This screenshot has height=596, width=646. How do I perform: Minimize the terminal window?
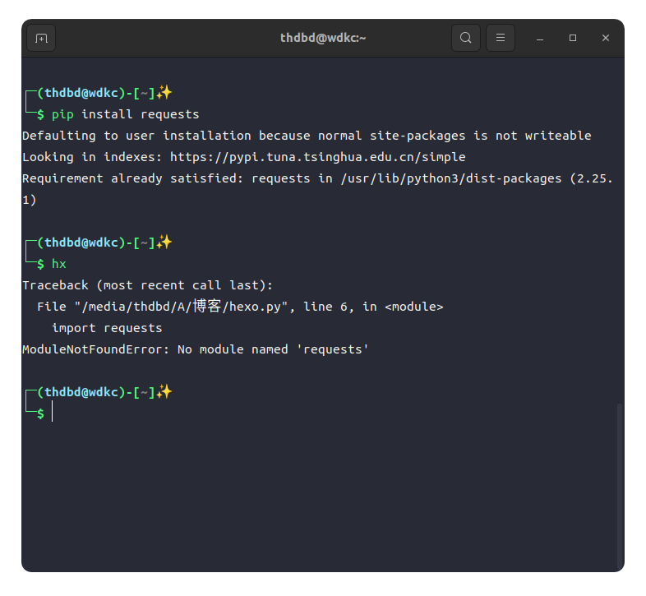click(x=540, y=39)
